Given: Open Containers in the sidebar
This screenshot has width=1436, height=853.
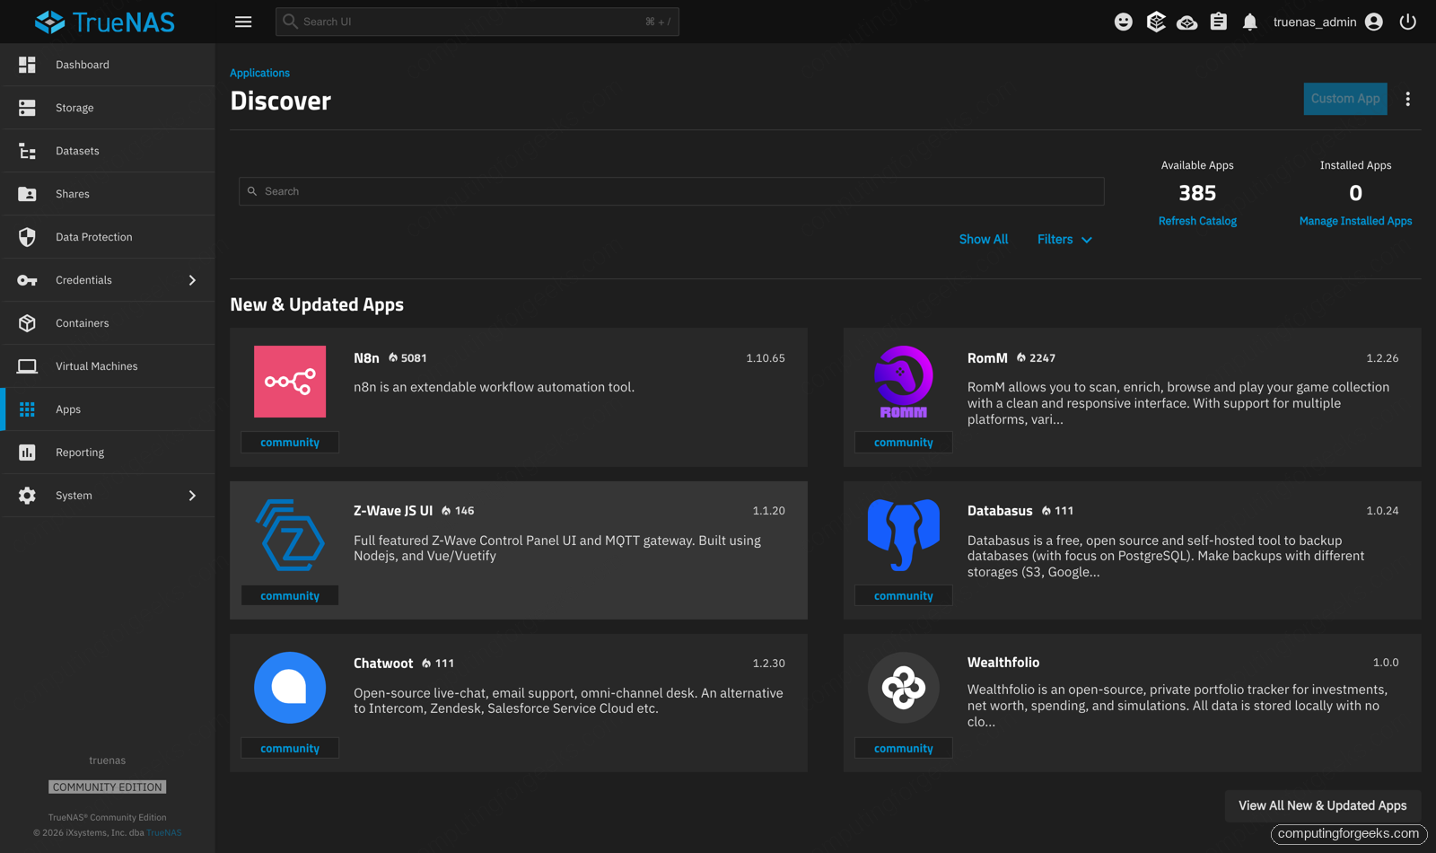Looking at the screenshot, I should point(108,323).
